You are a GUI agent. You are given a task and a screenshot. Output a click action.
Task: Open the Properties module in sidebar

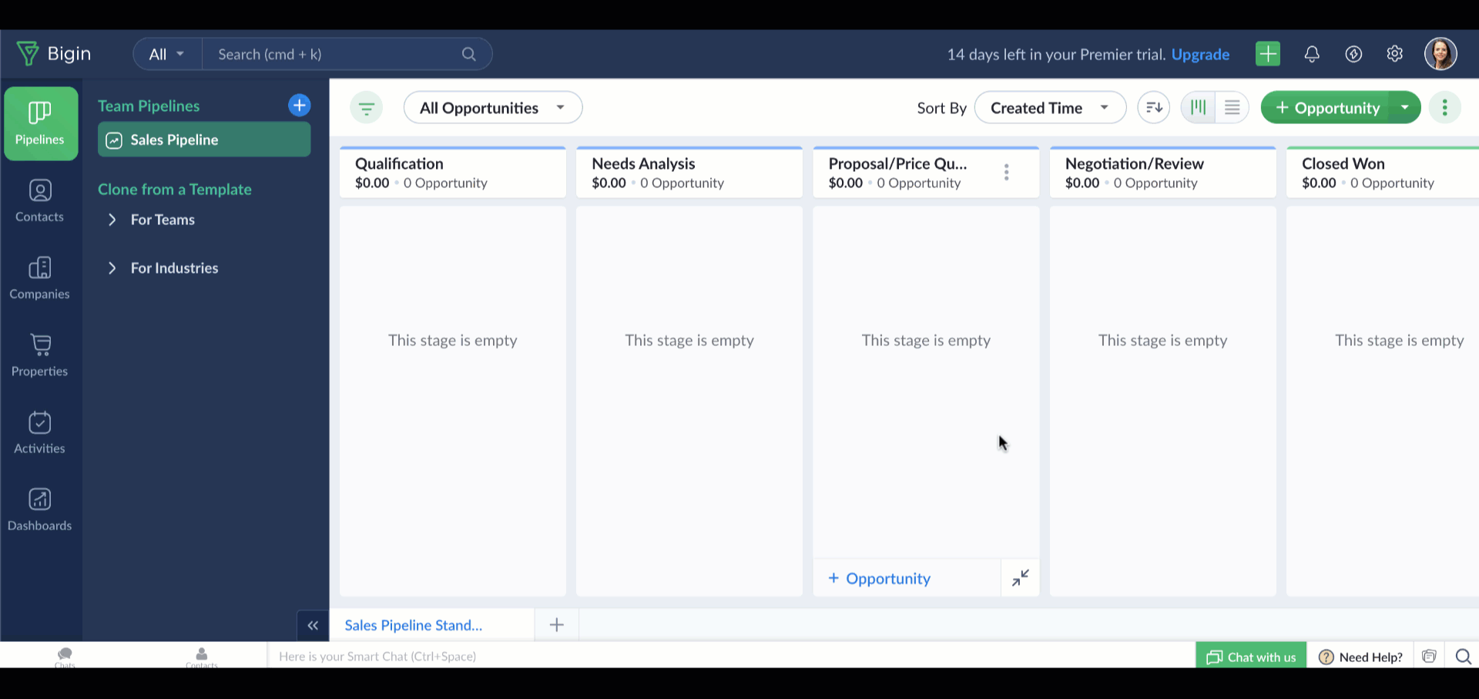pyautogui.click(x=40, y=355)
